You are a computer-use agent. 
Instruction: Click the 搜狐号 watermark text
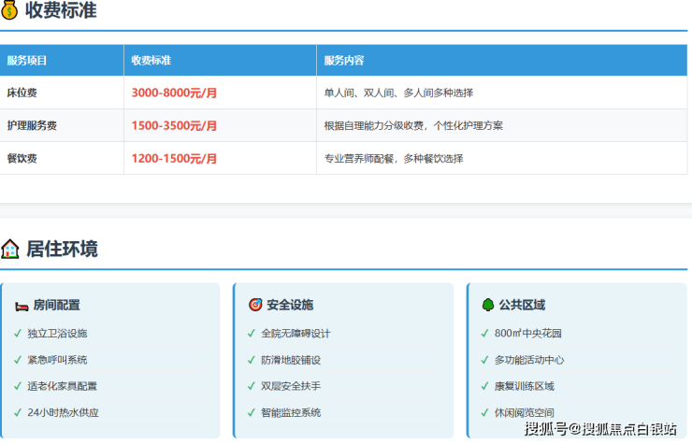click(x=545, y=429)
